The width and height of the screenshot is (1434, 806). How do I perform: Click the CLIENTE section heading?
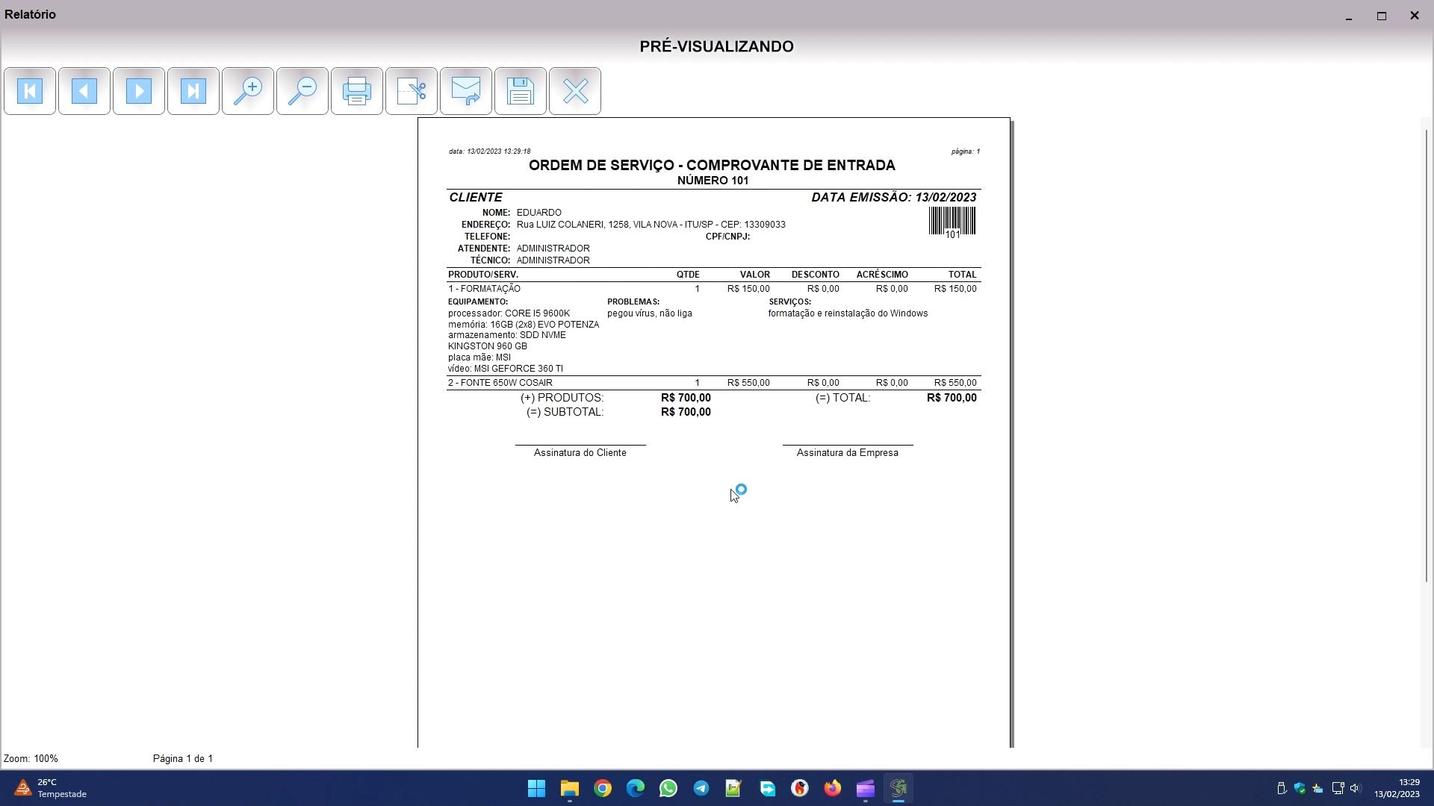coord(476,197)
